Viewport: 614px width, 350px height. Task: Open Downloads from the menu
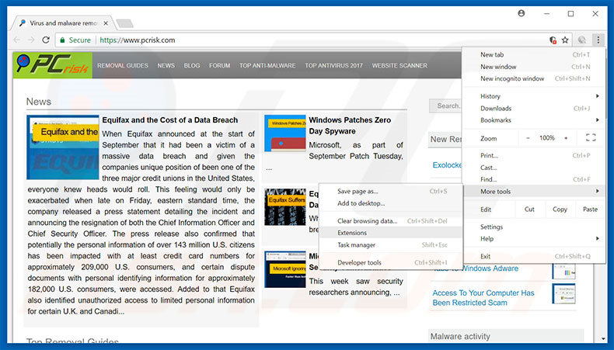(534, 109)
